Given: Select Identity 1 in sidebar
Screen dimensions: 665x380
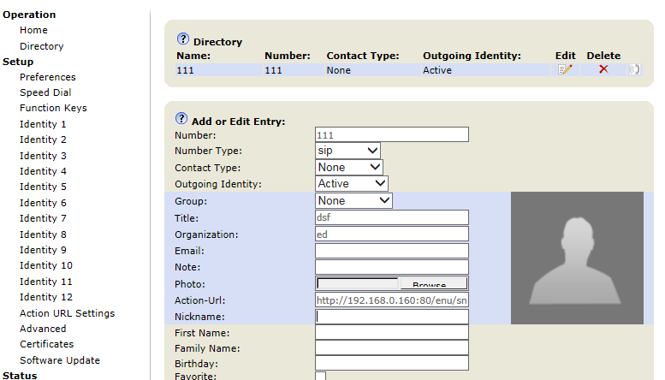Looking at the screenshot, I should tap(43, 124).
